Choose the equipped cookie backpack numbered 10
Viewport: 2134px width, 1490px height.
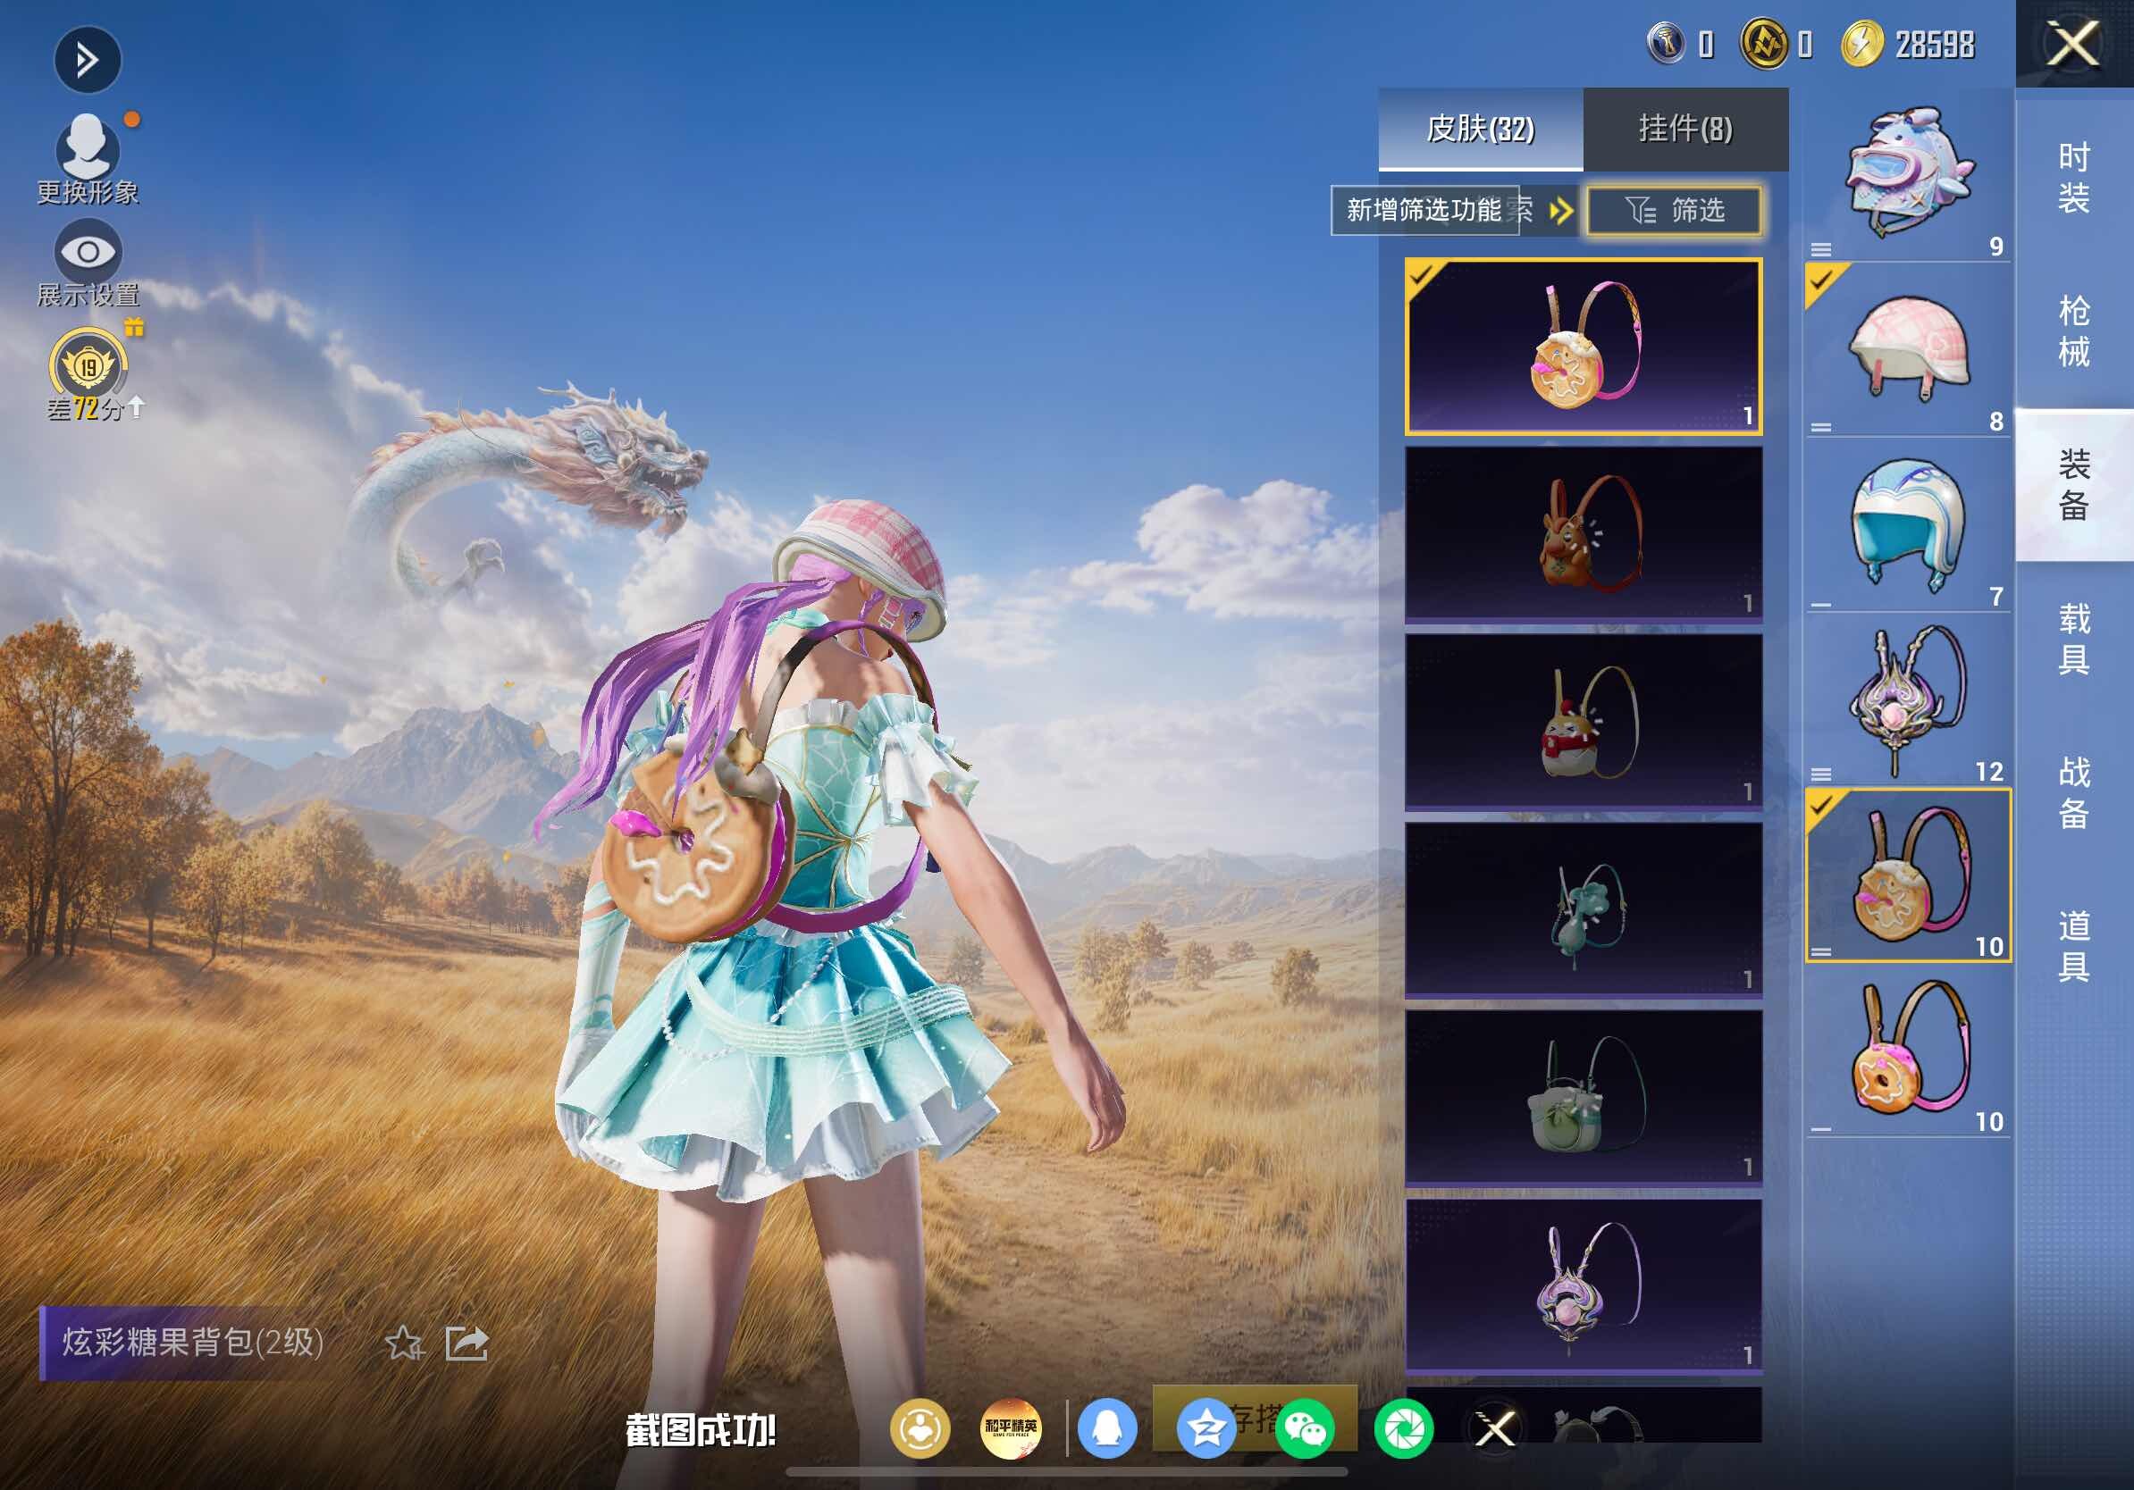1908,875
